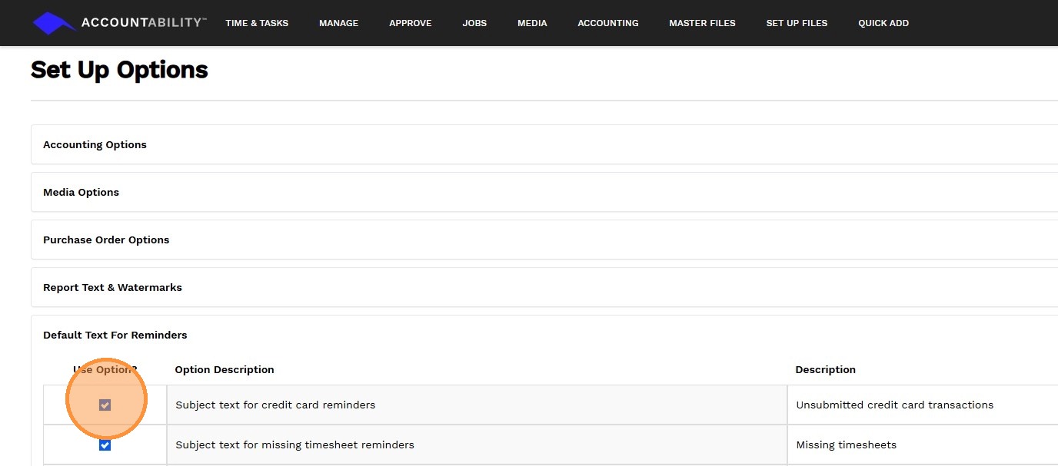Open the Time & Tasks menu

pos(257,23)
